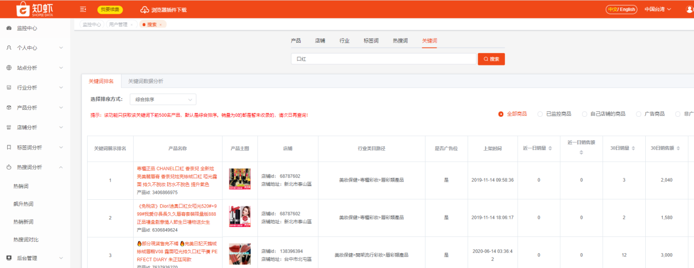Screen dimensions: 694x268
Task: Collapse the sidebar with the hamburger icon
Action: point(83,9)
